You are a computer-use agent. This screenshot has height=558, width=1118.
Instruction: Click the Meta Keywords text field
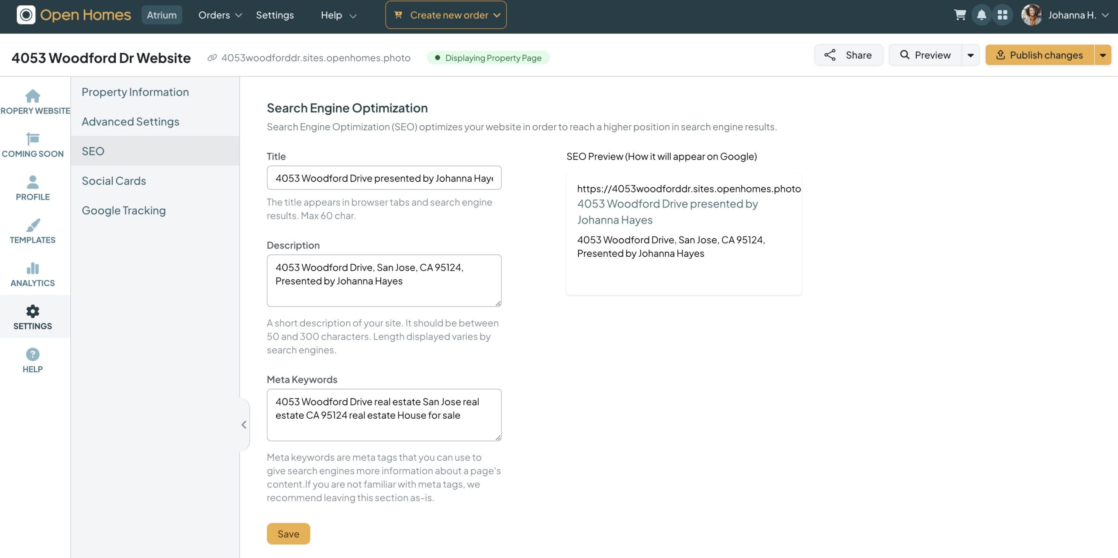384,414
